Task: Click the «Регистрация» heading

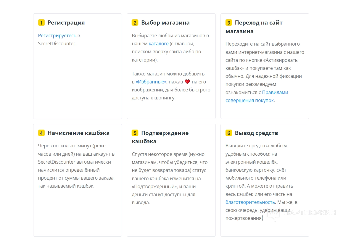Action: 66,23
